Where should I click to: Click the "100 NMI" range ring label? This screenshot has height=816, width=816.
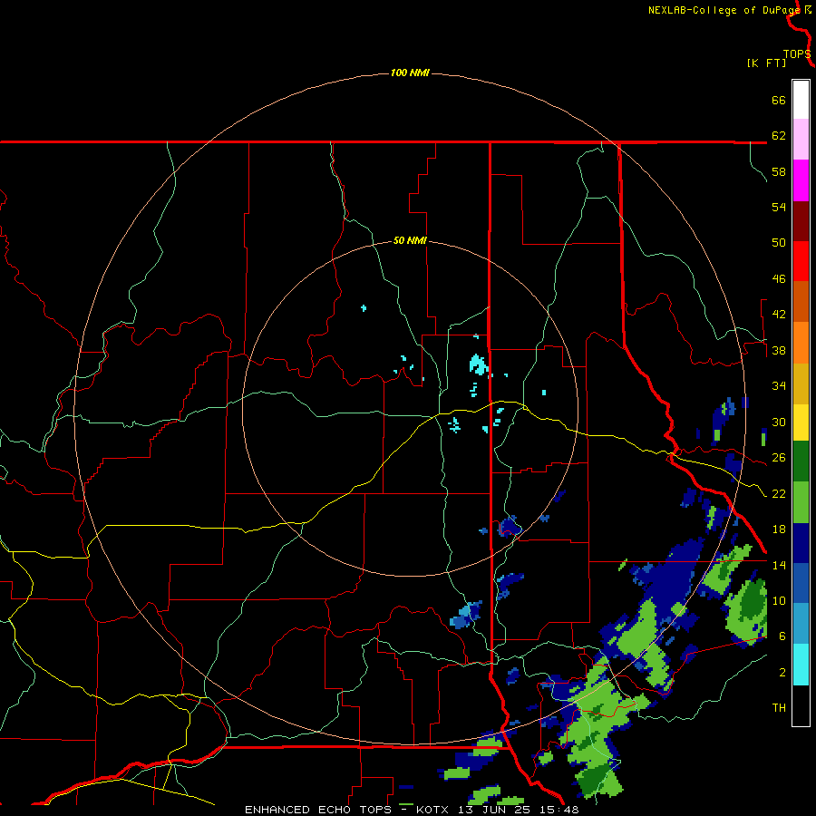[410, 73]
